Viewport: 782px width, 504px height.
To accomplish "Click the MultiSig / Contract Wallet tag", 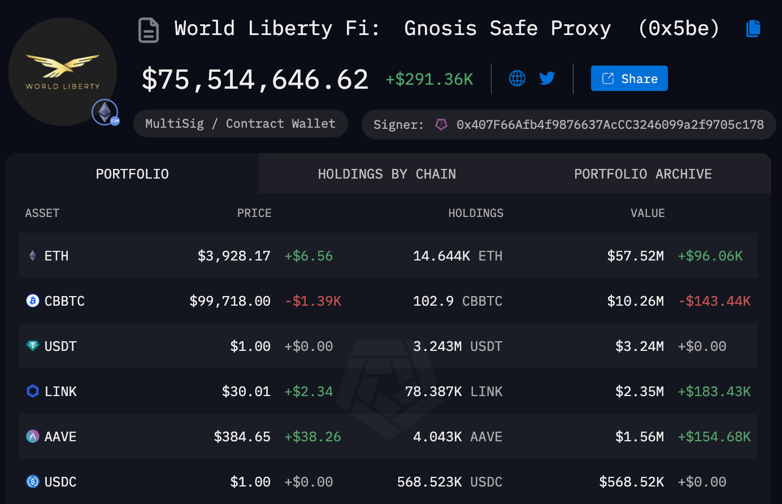I will pos(241,123).
